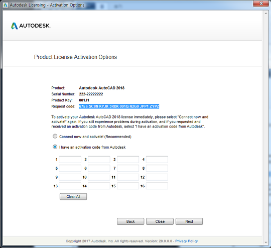Viewport: 271px width, 248px height.
Task: Click activation code field 12
Action: [x=157, y=177]
